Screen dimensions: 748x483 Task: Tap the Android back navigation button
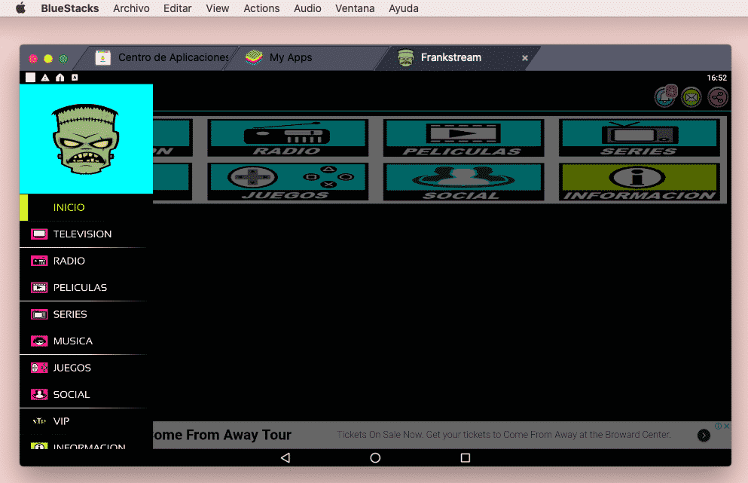click(285, 457)
